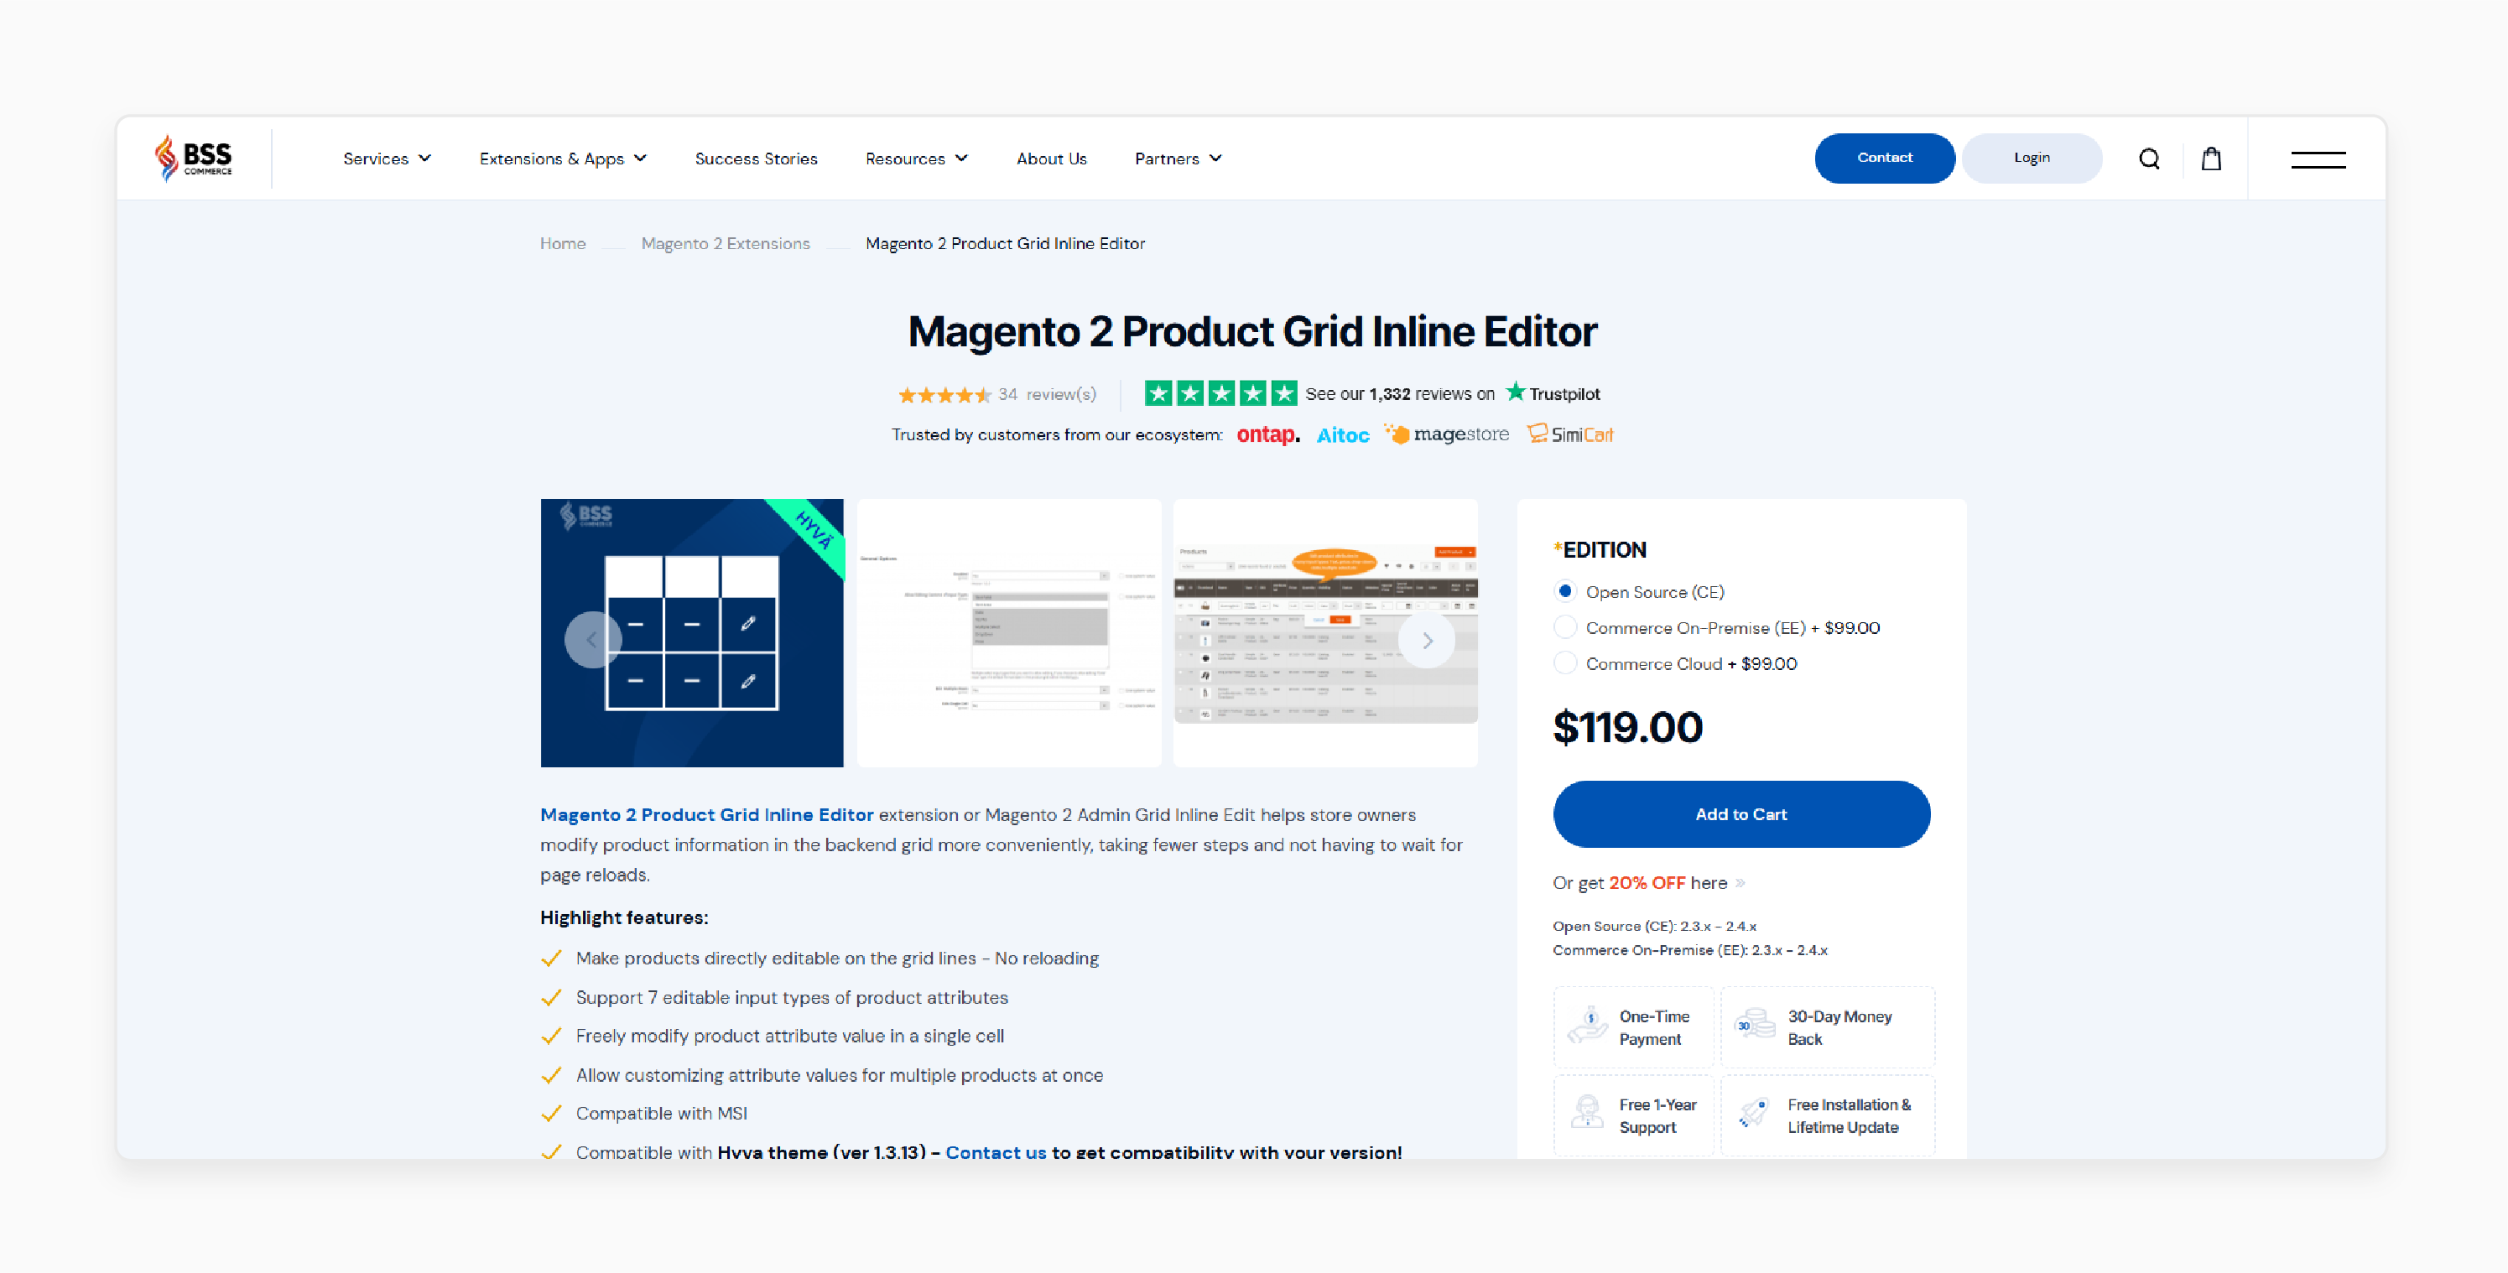Click the Highlight features heading
The image size is (2508, 1273).
coord(624,917)
